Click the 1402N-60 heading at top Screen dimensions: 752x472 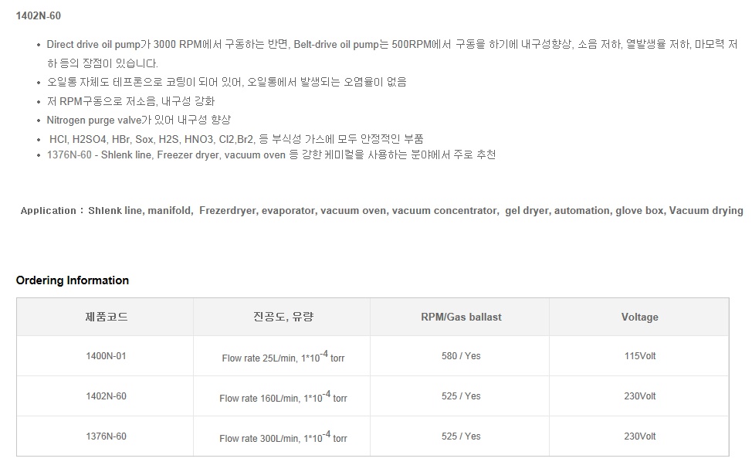[39, 15]
